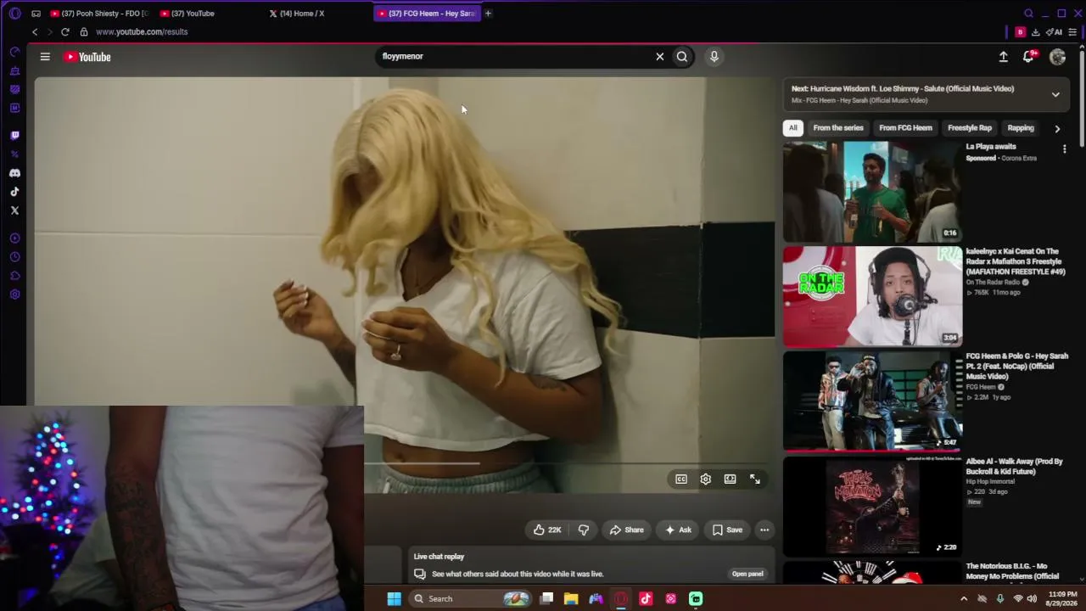Screen dimensions: 1086x611
Task: Start voice search with the microphone
Action: 714,57
